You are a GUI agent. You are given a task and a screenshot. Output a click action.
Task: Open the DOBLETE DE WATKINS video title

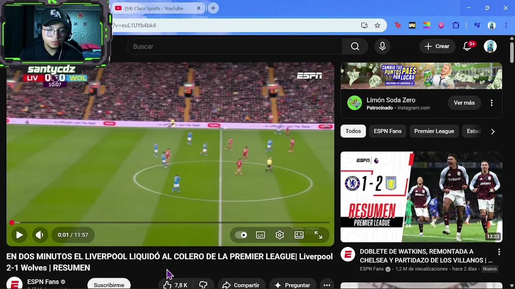pyautogui.click(x=426, y=256)
